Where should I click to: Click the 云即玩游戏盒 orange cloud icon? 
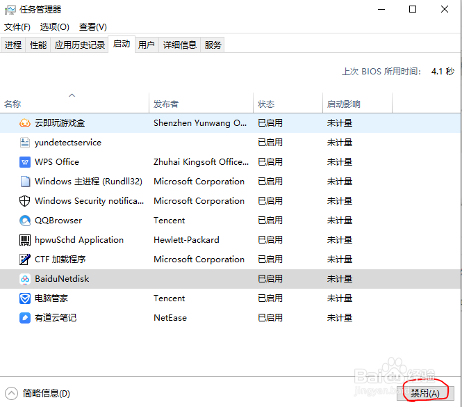25,122
